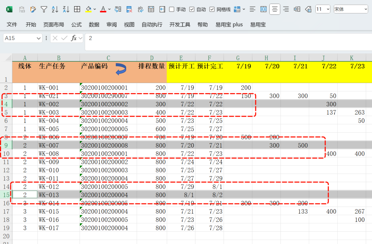The width and height of the screenshot is (372, 244).
Task: Select row 9 header
Action: pos(6,145)
